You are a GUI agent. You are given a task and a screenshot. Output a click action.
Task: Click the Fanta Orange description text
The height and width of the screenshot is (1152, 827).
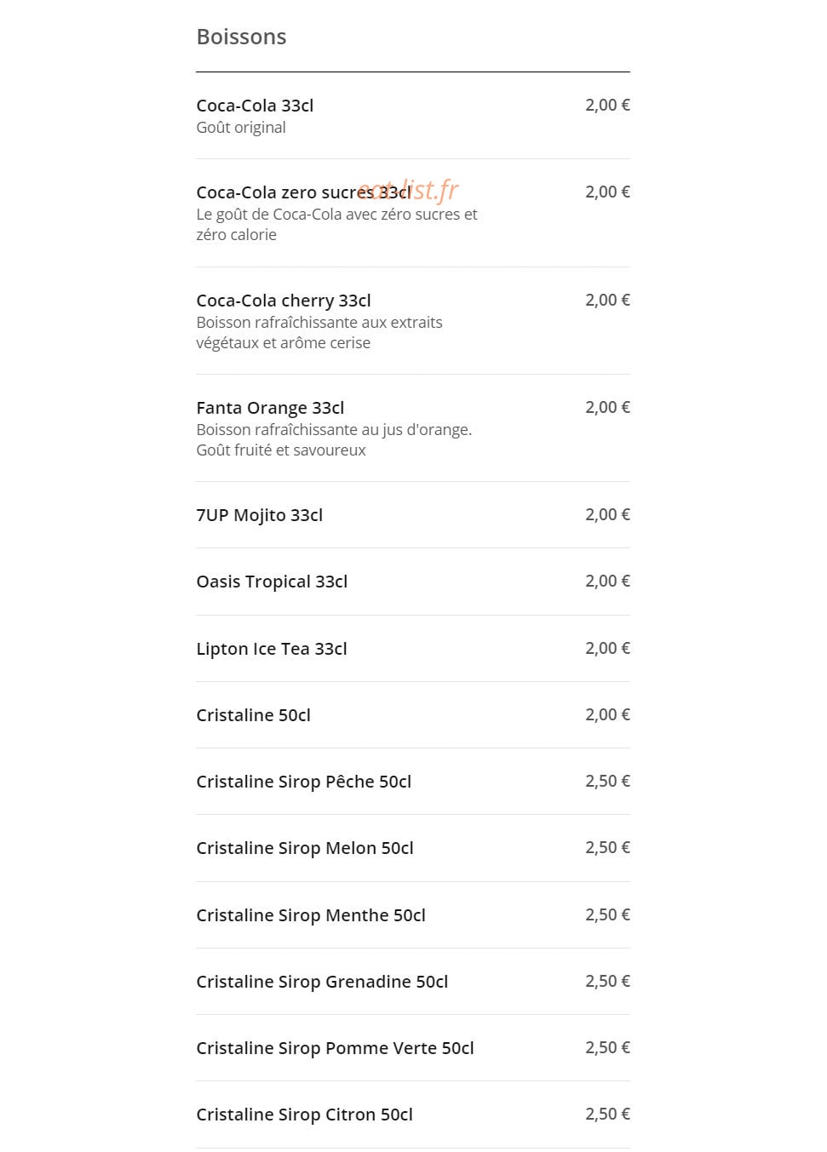pyautogui.click(x=334, y=440)
